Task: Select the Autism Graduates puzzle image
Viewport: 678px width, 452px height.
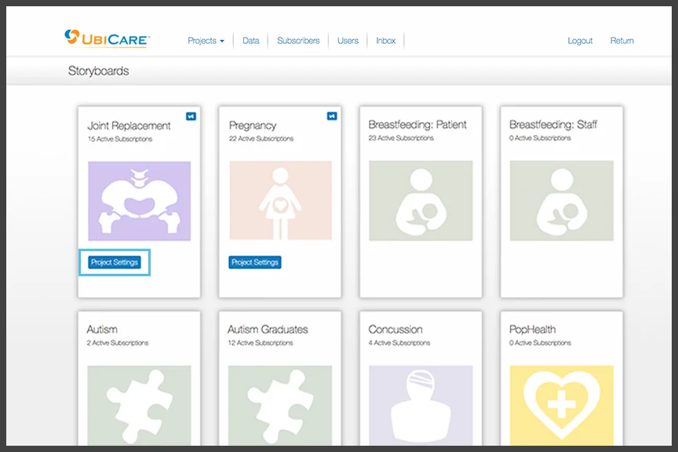Action: pos(280,405)
